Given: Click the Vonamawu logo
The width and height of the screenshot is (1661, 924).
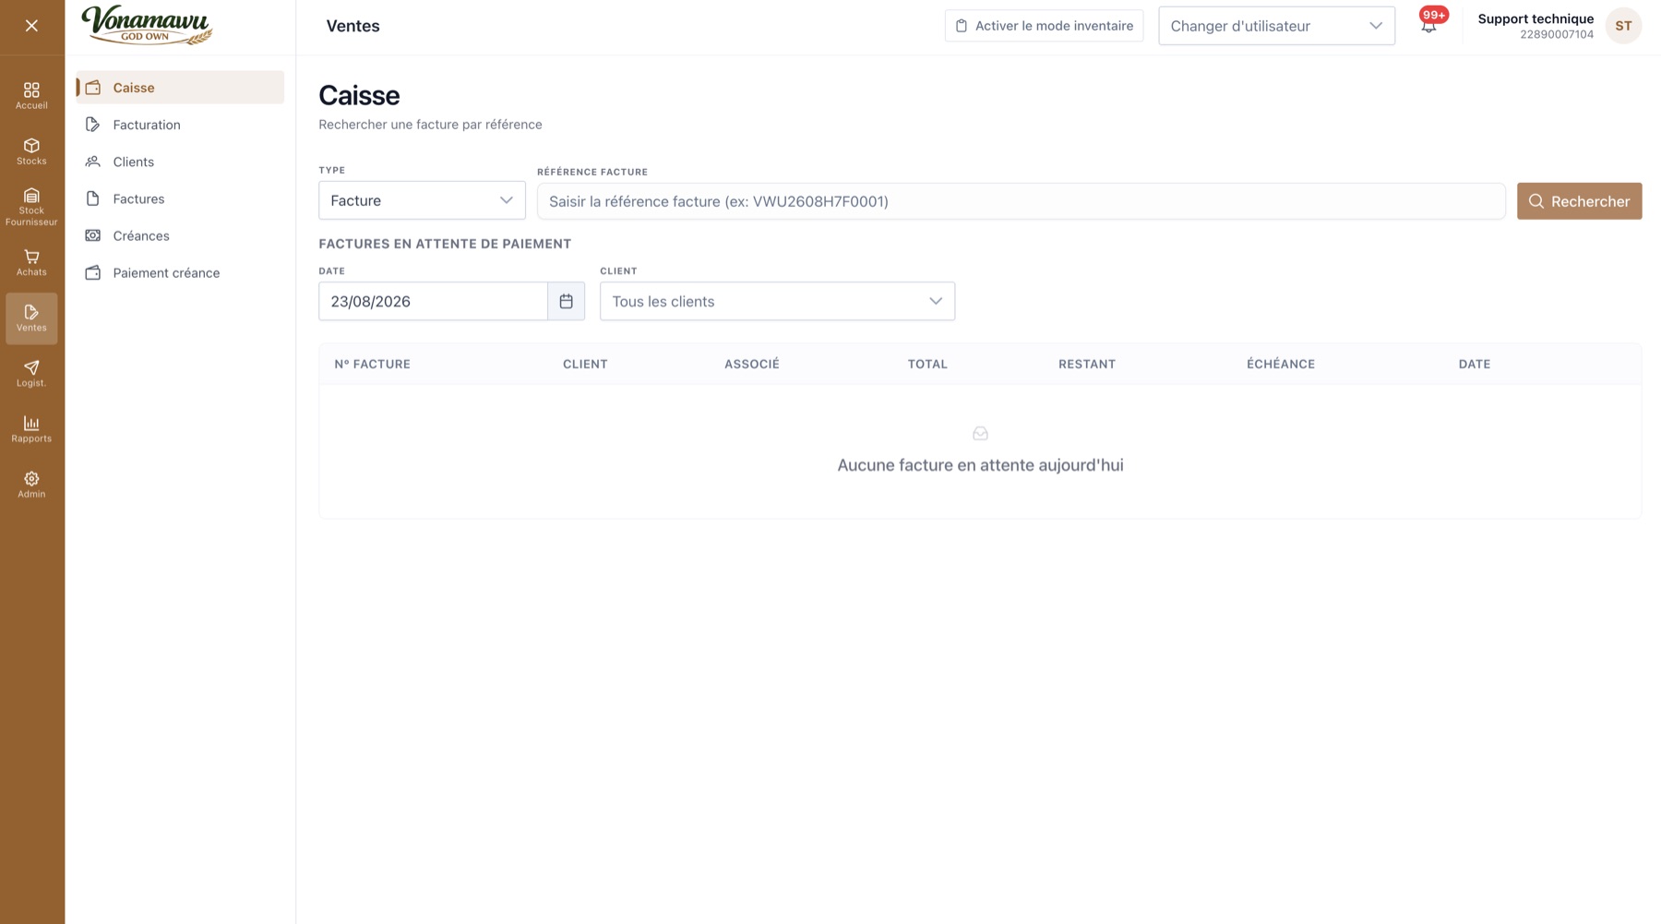Looking at the screenshot, I should click(x=148, y=25).
